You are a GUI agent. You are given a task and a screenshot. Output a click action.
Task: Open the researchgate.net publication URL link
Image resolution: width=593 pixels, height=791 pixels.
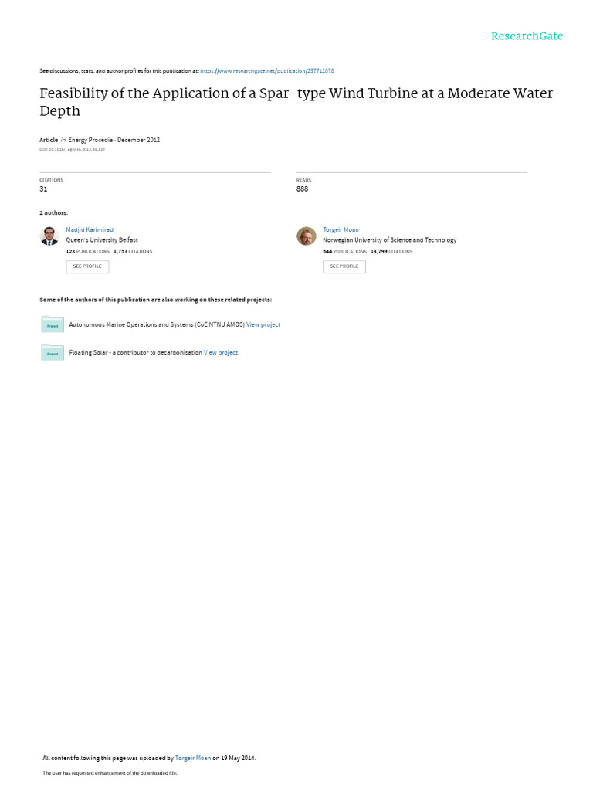coord(266,71)
